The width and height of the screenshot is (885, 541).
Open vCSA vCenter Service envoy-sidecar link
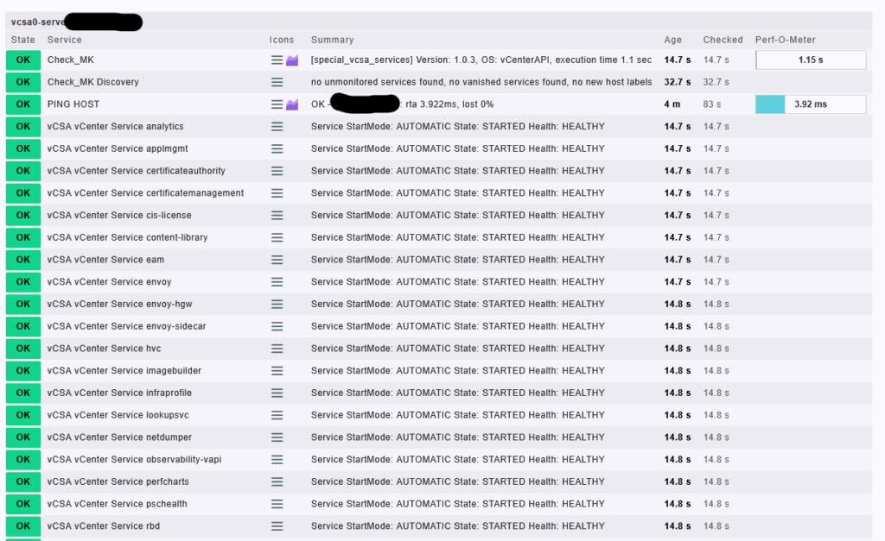[x=126, y=326]
